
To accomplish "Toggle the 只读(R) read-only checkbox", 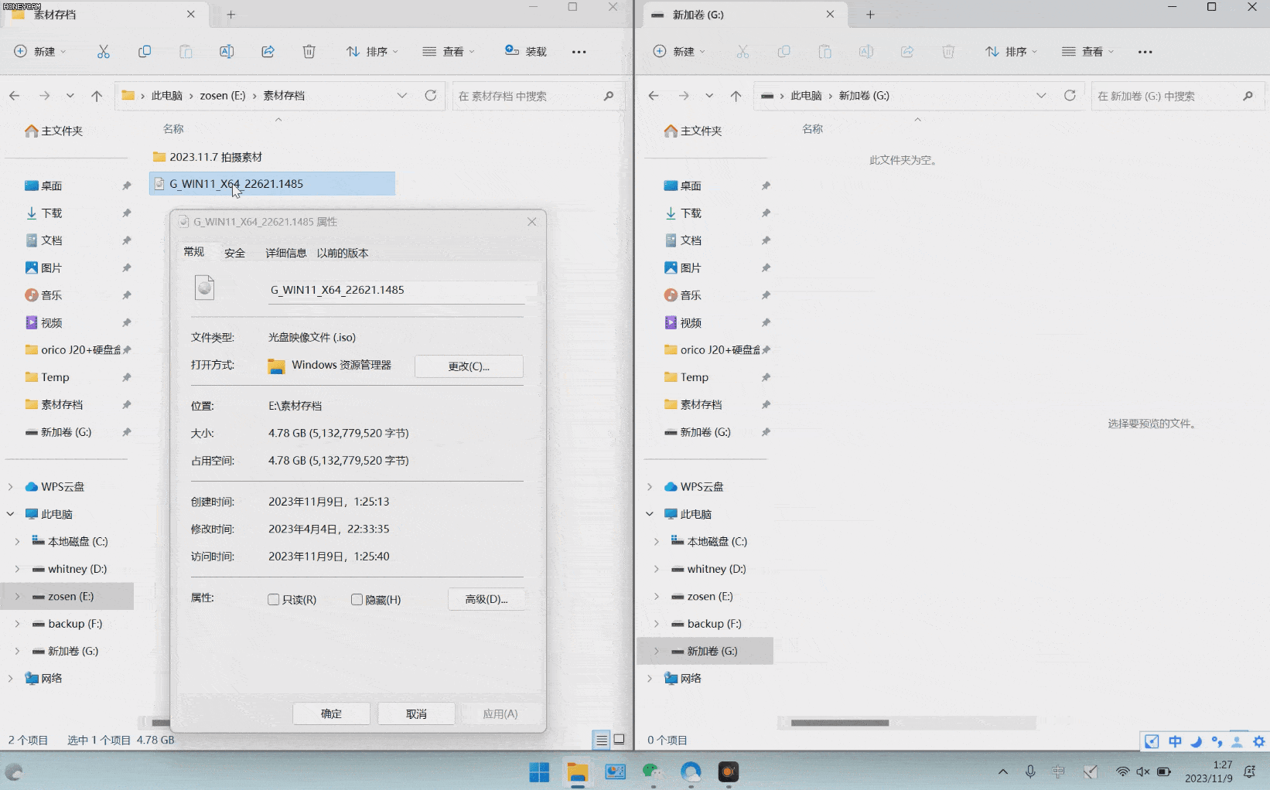I will point(274,600).
